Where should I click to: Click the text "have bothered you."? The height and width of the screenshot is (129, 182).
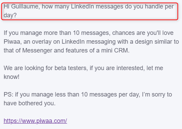coord(29,103)
